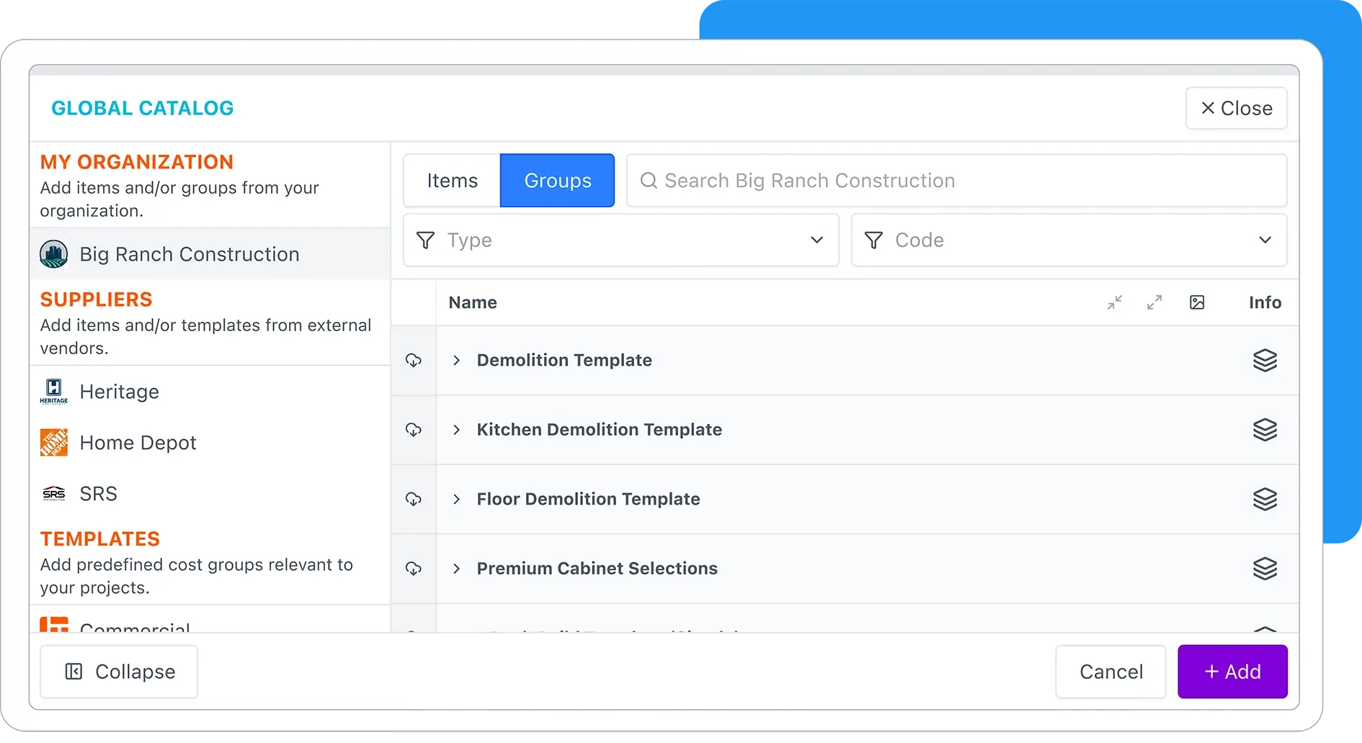Click the image column icon in the table header

(1197, 302)
